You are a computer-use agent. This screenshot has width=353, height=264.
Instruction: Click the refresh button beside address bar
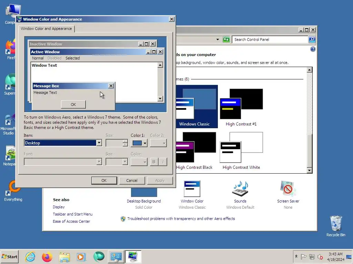[x=226, y=40]
